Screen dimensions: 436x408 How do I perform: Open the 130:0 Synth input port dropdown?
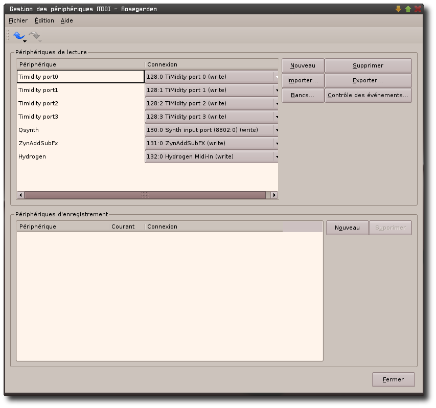[x=211, y=130]
